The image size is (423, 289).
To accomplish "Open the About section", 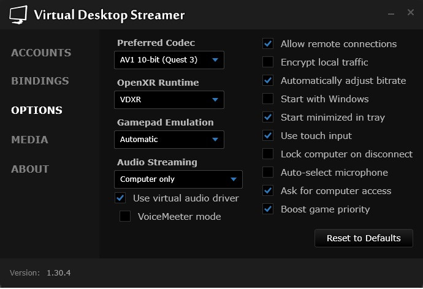I will 30,169.
